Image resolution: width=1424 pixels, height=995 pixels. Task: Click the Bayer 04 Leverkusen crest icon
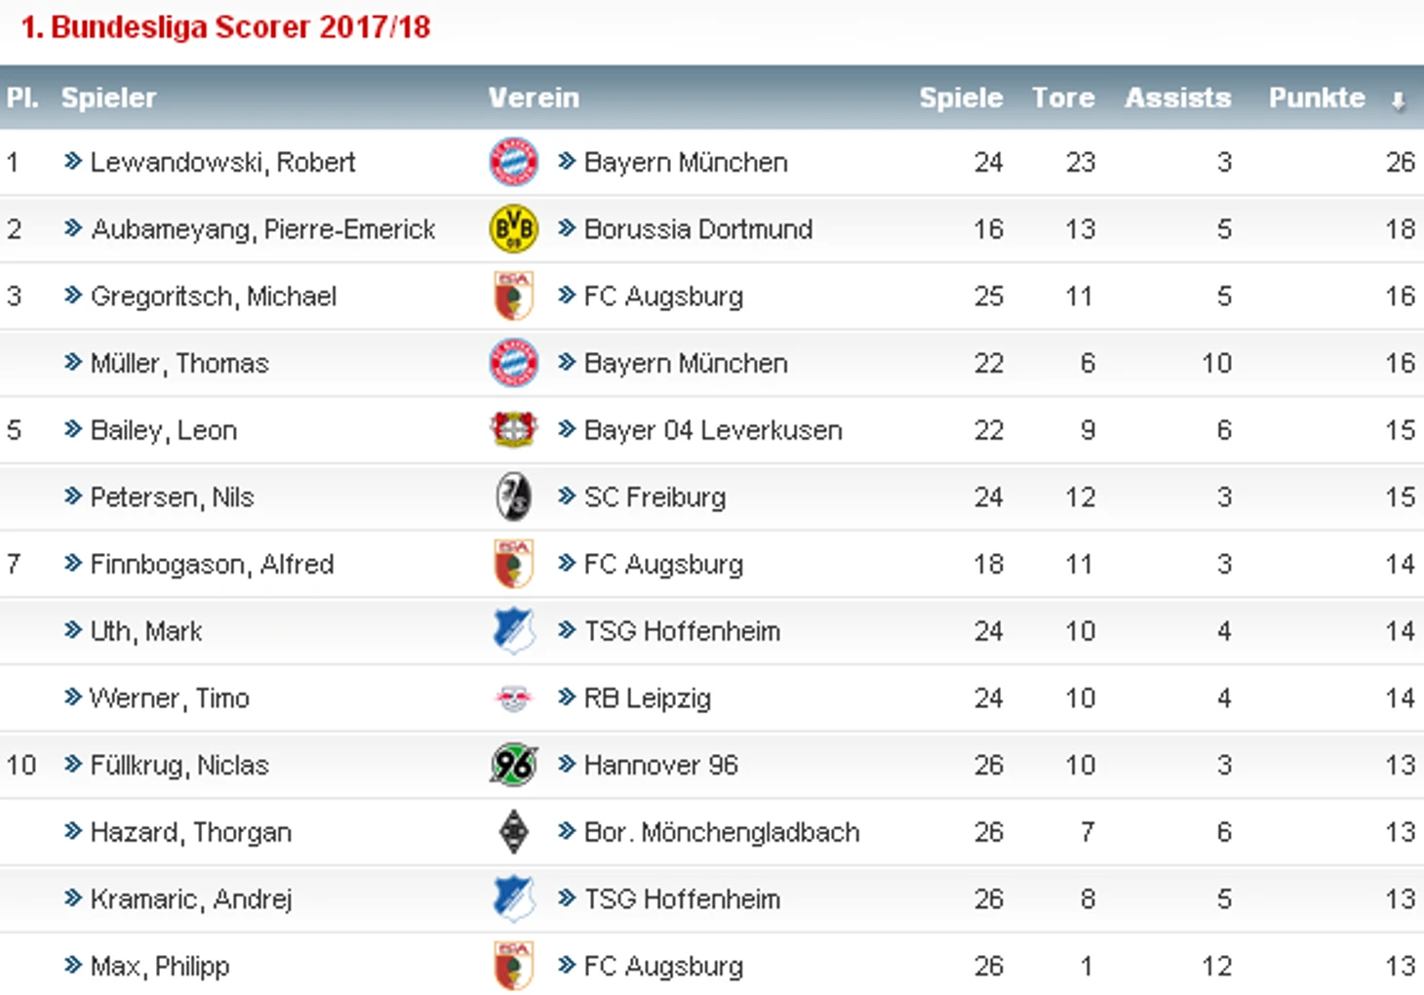(513, 430)
